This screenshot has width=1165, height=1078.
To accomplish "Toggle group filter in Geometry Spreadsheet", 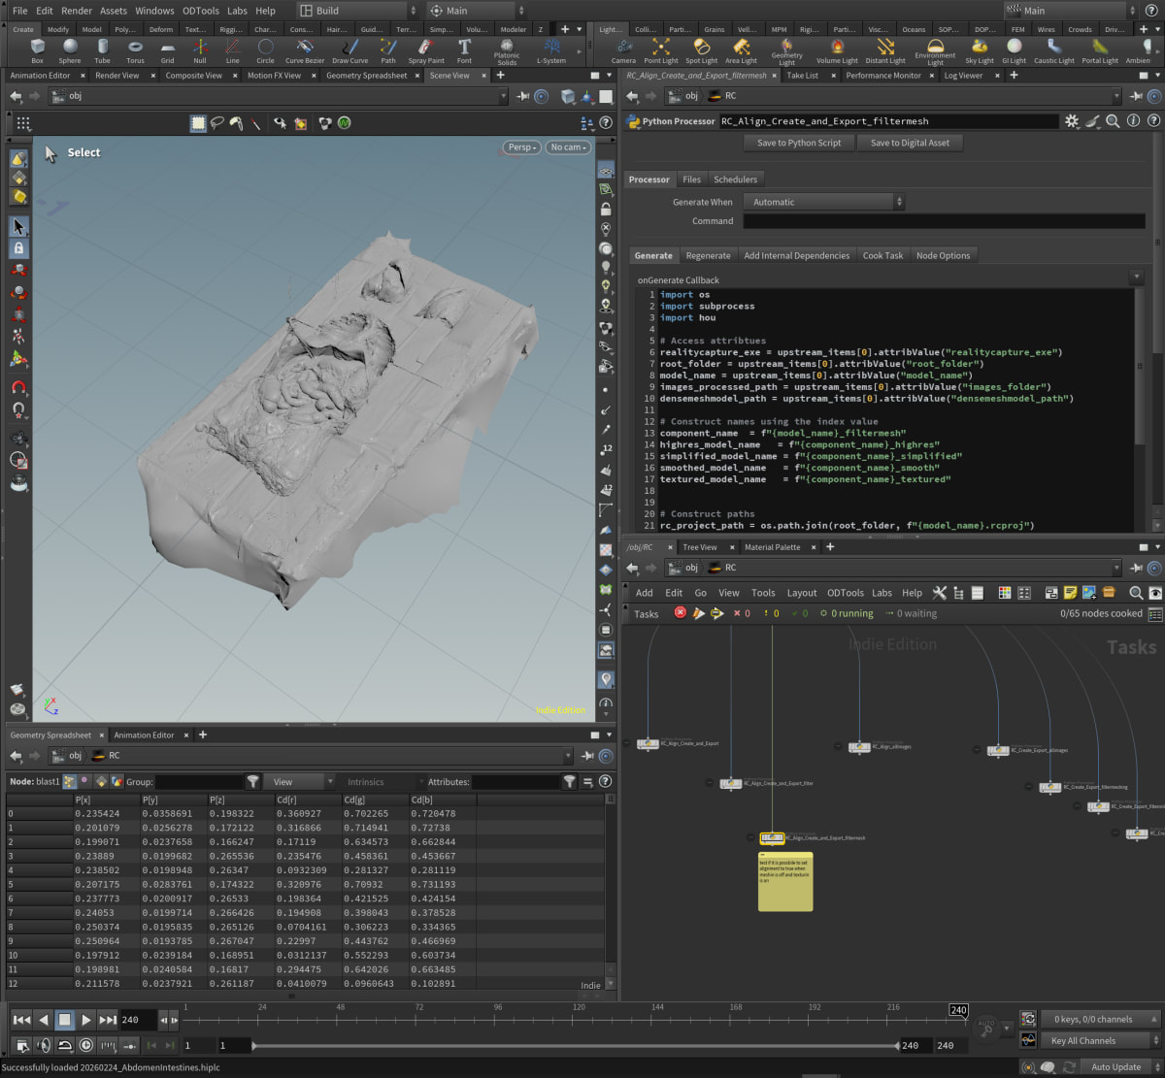I will (x=252, y=781).
